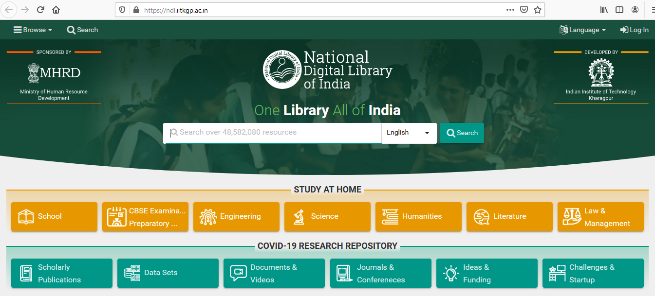The width and height of the screenshot is (655, 296).
Task: Click the browser home icon
Action: point(56,10)
